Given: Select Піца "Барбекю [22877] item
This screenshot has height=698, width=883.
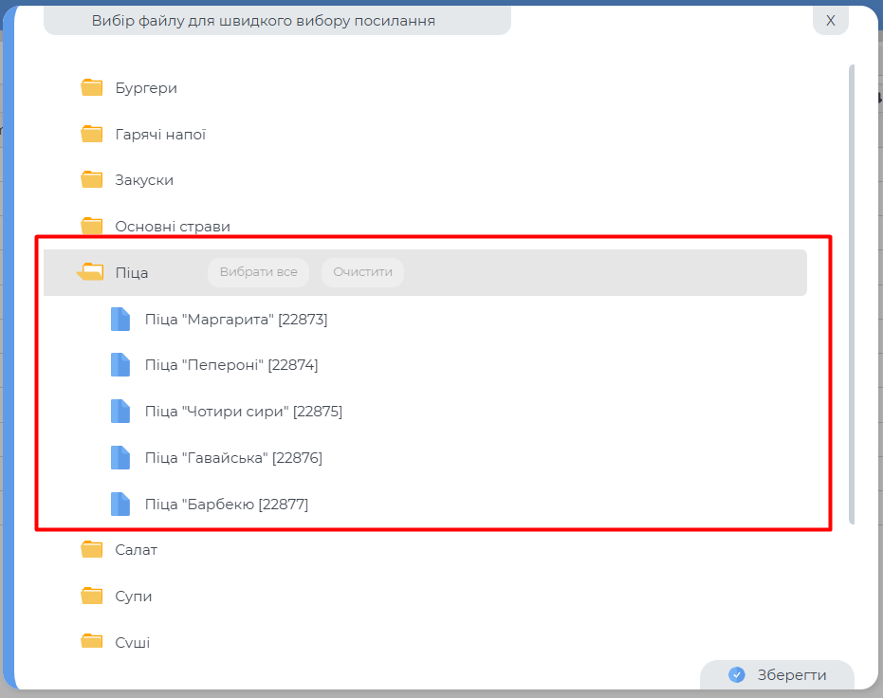Looking at the screenshot, I should tap(226, 505).
